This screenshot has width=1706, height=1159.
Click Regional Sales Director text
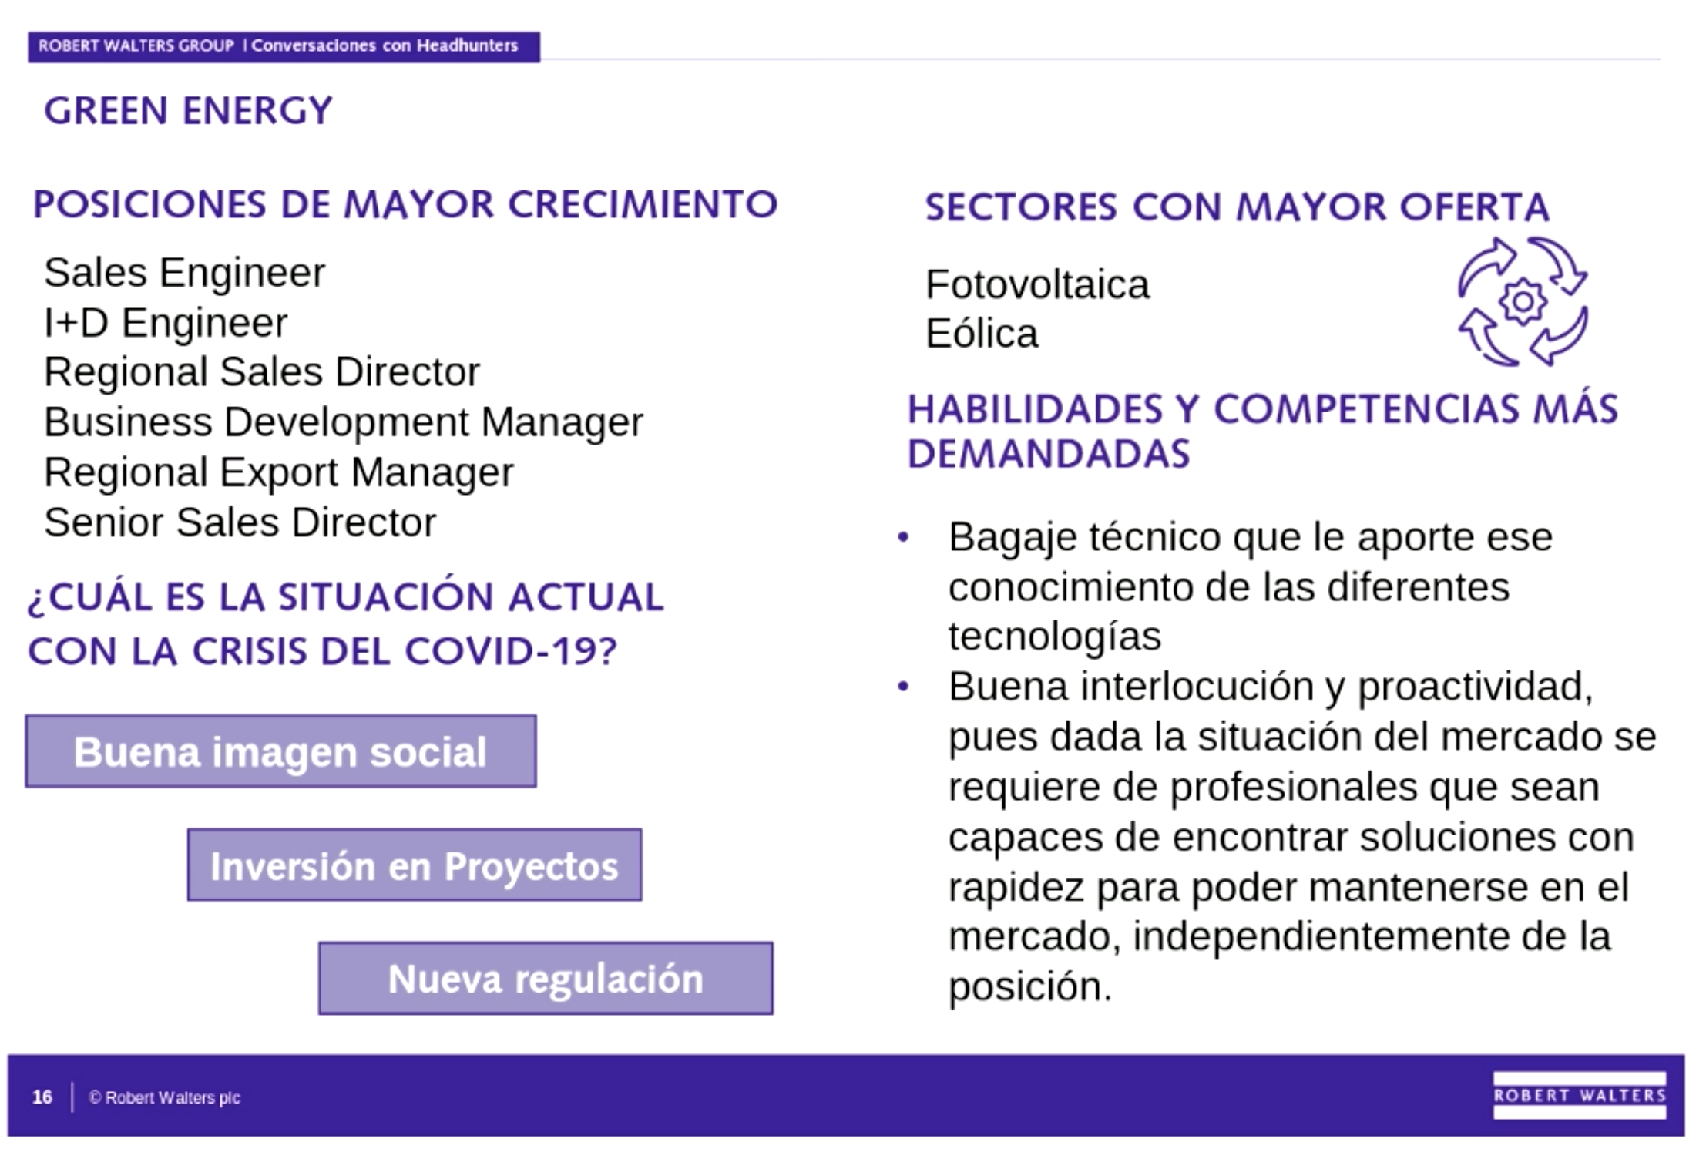[x=261, y=372]
